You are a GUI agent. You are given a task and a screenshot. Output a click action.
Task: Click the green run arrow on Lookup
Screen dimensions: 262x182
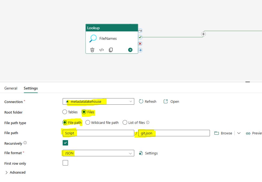[130, 50]
